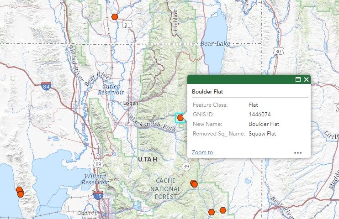Click the Interstate 84 highway shield

(46, 86)
